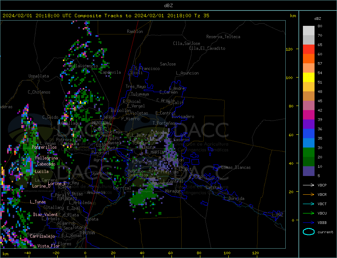Click the Lucila label on map
This screenshot has height=258, width=337.
[x=42, y=172]
